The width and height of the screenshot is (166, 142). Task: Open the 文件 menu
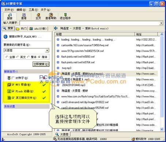(9, 10)
